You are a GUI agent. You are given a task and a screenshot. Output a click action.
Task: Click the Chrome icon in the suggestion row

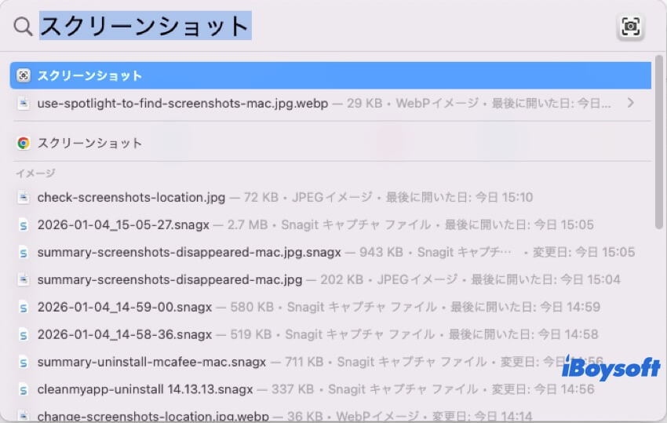pyautogui.click(x=24, y=143)
